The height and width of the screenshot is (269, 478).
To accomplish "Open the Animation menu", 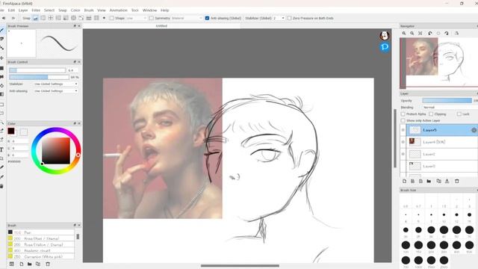I will (x=118, y=10).
